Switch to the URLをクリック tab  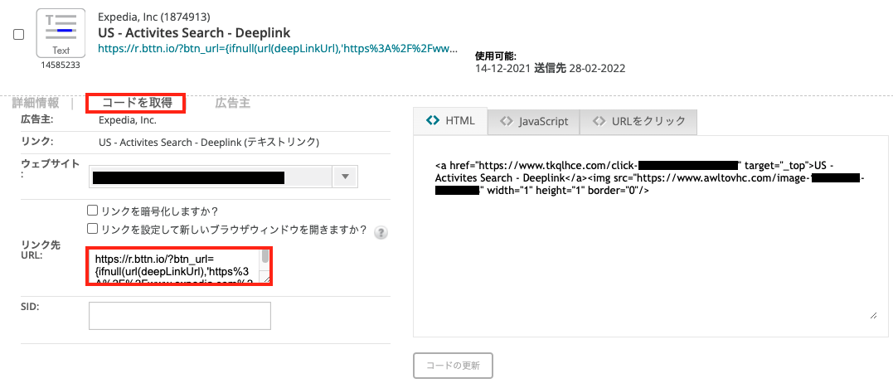click(638, 121)
